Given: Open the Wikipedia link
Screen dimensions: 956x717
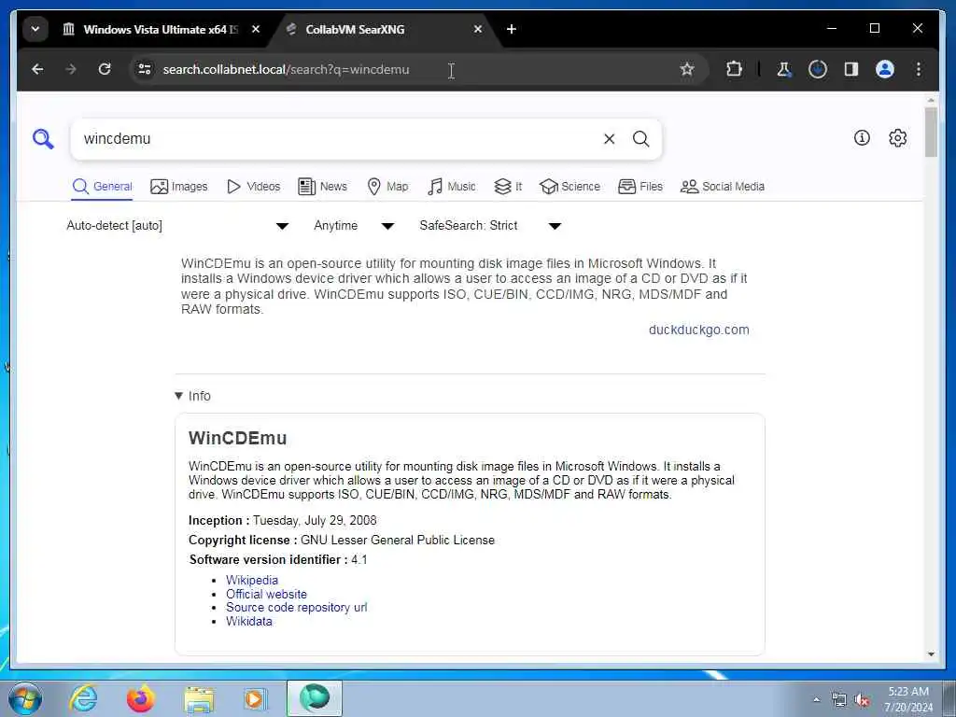Looking at the screenshot, I should tap(252, 580).
